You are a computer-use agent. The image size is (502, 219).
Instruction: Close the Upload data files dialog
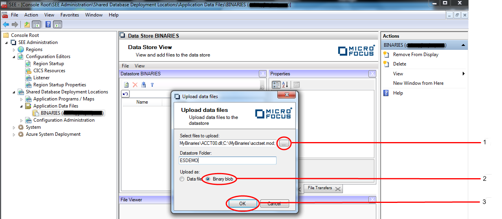click(286, 95)
